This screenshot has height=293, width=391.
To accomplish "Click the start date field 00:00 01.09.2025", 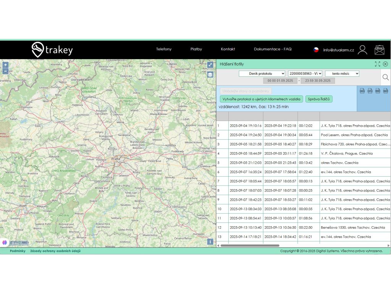I will (280, 81).
